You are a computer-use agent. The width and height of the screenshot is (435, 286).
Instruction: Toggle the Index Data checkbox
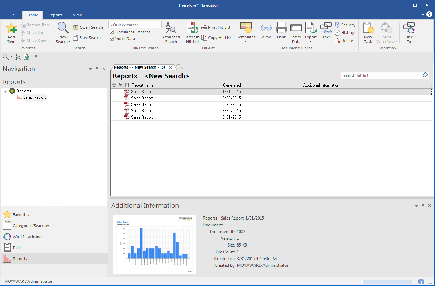112,39
